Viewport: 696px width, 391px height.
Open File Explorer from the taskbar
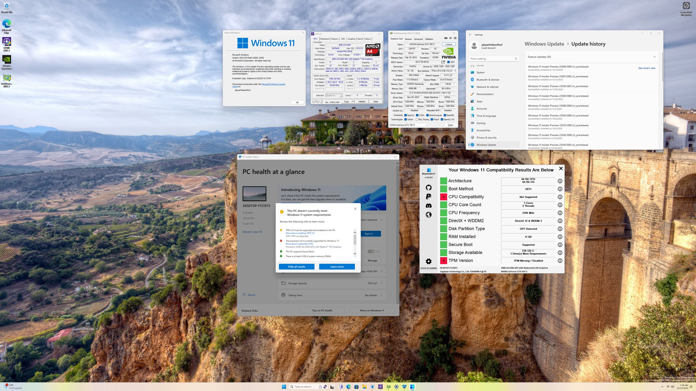(x=364, y=387)
